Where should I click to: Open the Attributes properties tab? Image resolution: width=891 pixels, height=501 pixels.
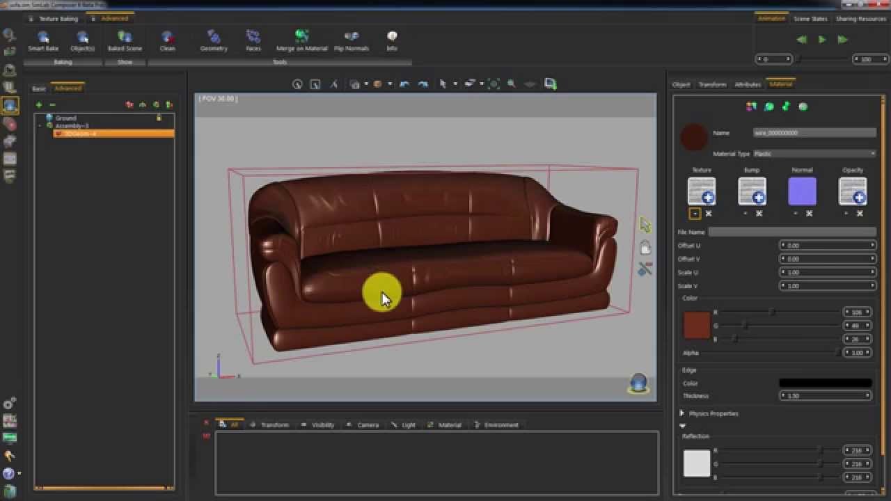click(748, 84)
